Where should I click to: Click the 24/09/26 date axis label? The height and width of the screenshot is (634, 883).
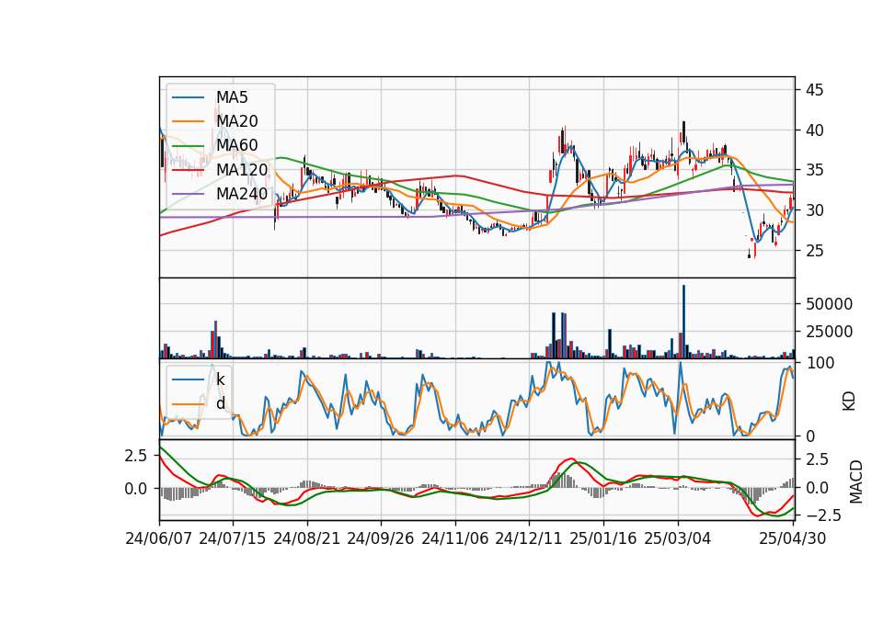[381, 539]
